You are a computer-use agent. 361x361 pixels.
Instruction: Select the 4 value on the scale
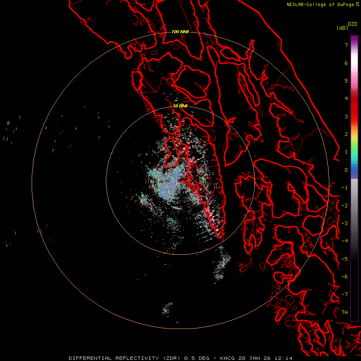(x=346, y=99)
